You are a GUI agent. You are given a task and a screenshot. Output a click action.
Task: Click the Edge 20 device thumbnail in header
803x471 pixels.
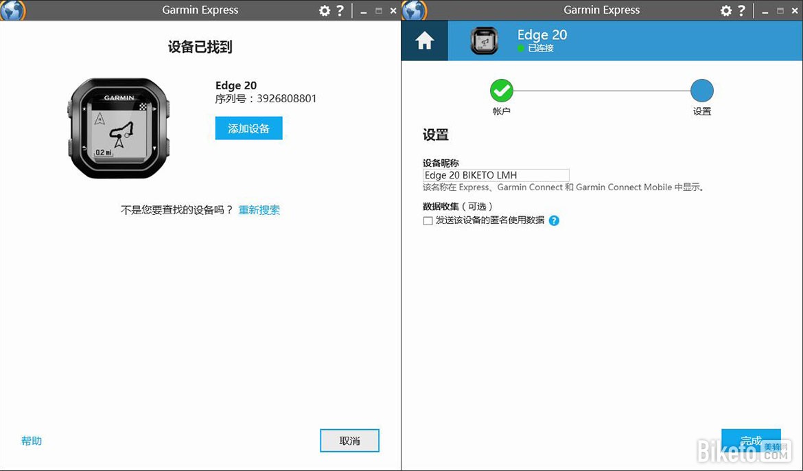(x=485, y=41)
